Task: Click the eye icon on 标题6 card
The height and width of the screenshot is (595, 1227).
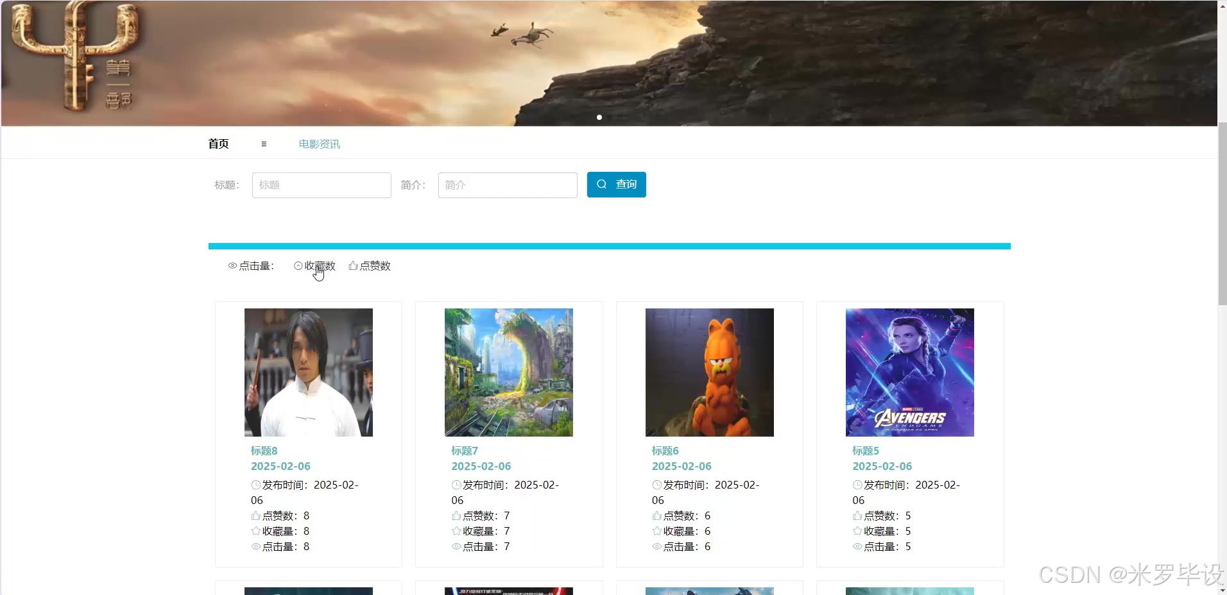Action: 657,546
